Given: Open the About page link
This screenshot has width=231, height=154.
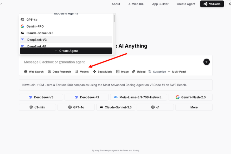Looking at the screenshot, I should pos(116,4).
